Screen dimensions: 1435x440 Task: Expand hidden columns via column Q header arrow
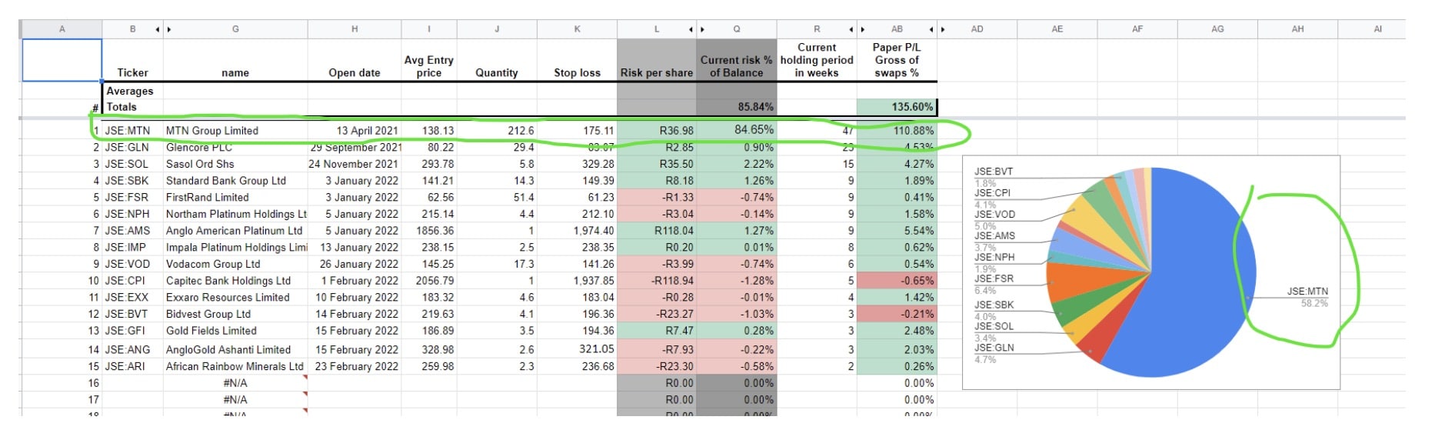pos(702,29)
